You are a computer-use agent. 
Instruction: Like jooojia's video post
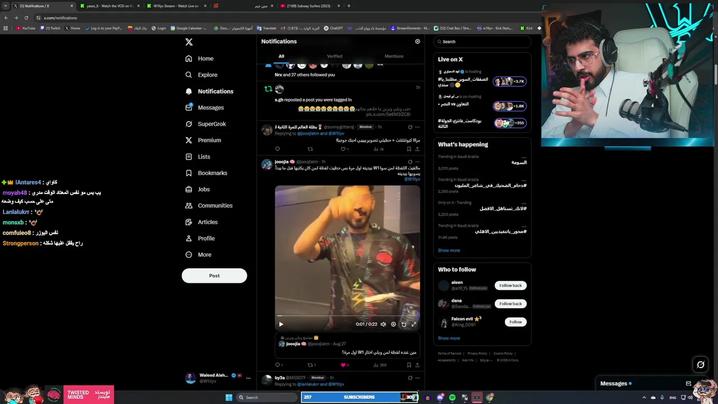(x=343, y=365)
